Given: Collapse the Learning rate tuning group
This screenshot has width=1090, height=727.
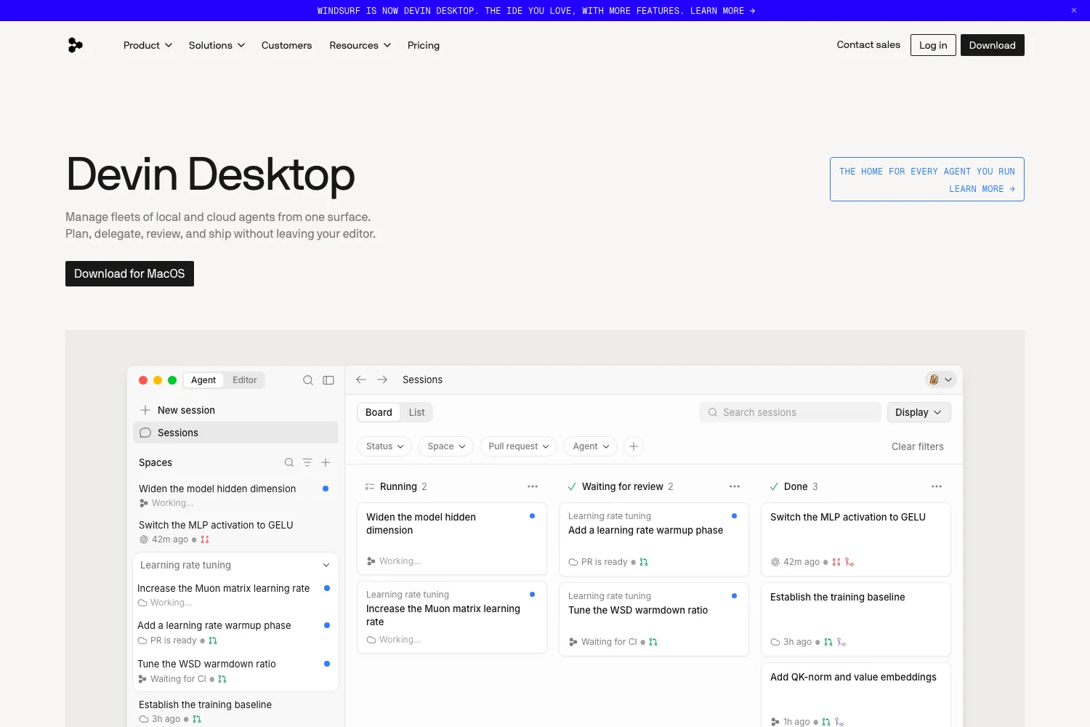Looking at the screenshot, I should 326,565.
